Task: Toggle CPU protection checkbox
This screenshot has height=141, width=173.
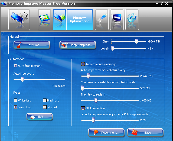Action: coord(83,108)
